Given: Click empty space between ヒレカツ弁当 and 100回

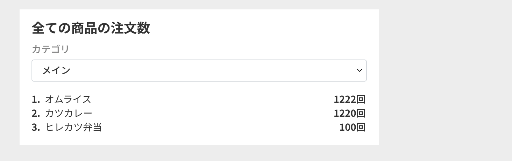Looking at the screenshot, I should 217,128.
